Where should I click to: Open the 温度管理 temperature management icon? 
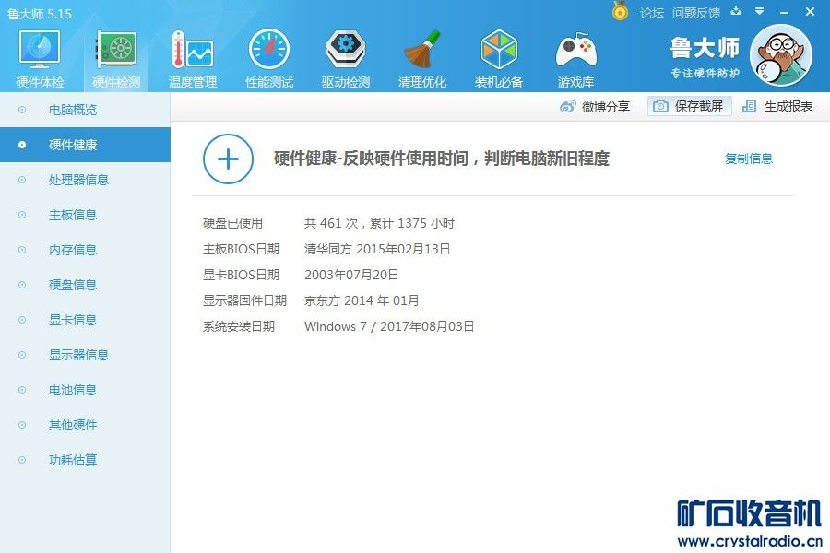193,59
